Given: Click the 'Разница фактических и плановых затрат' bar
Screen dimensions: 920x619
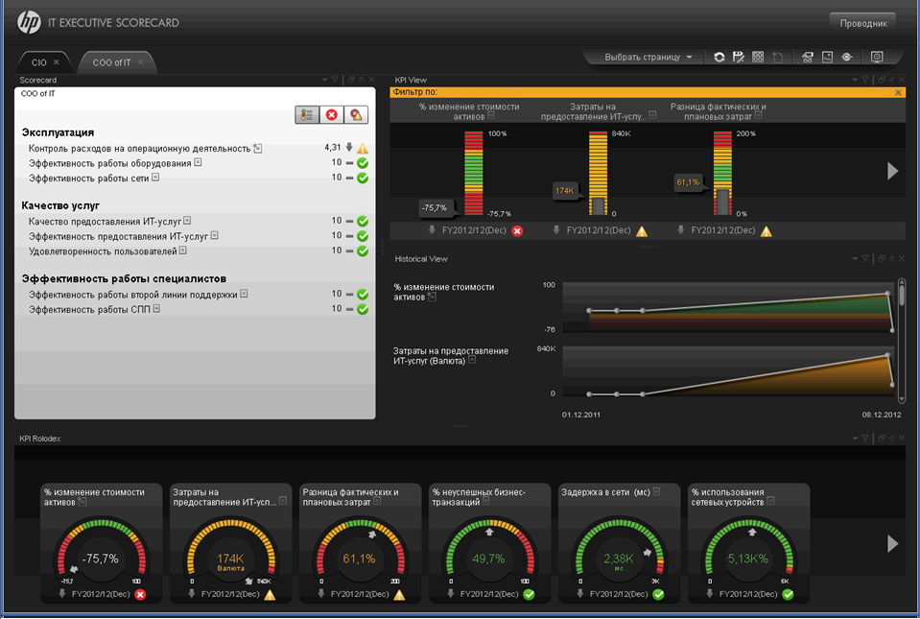Looking at the screenshot, I should pyautogui.click(x=722, y=173).
